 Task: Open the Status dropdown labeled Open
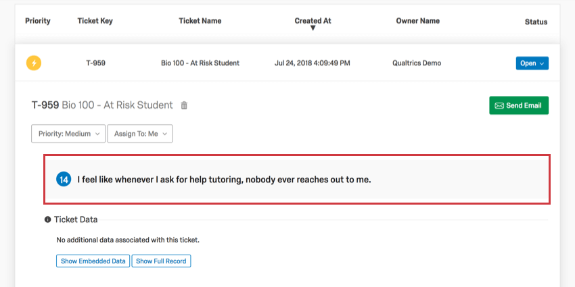click(x=532, y=63)
